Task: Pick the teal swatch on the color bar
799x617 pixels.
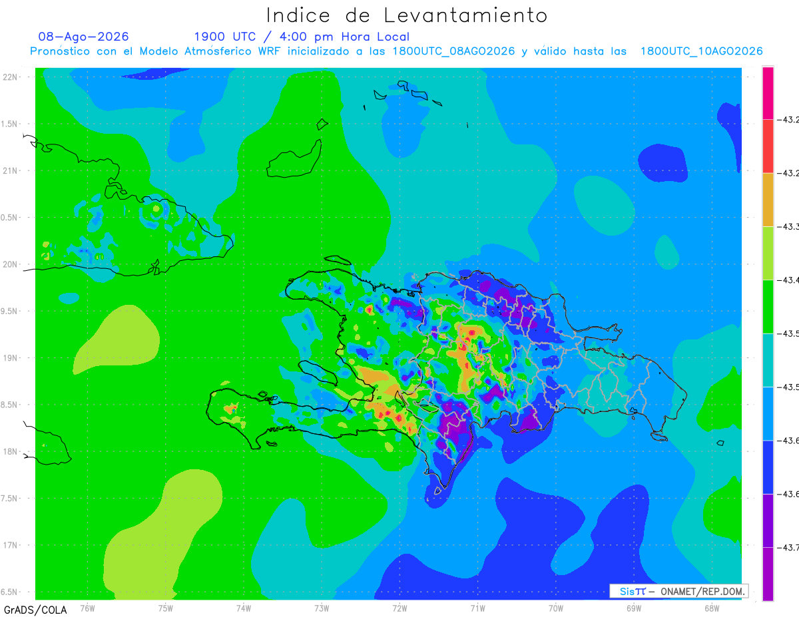Action: click(x=768, y=360)
